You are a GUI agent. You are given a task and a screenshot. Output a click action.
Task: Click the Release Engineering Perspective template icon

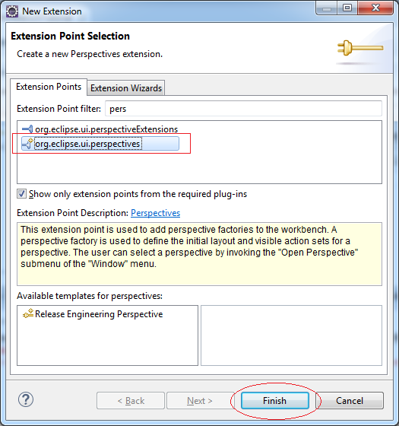(x=28, y=313)
